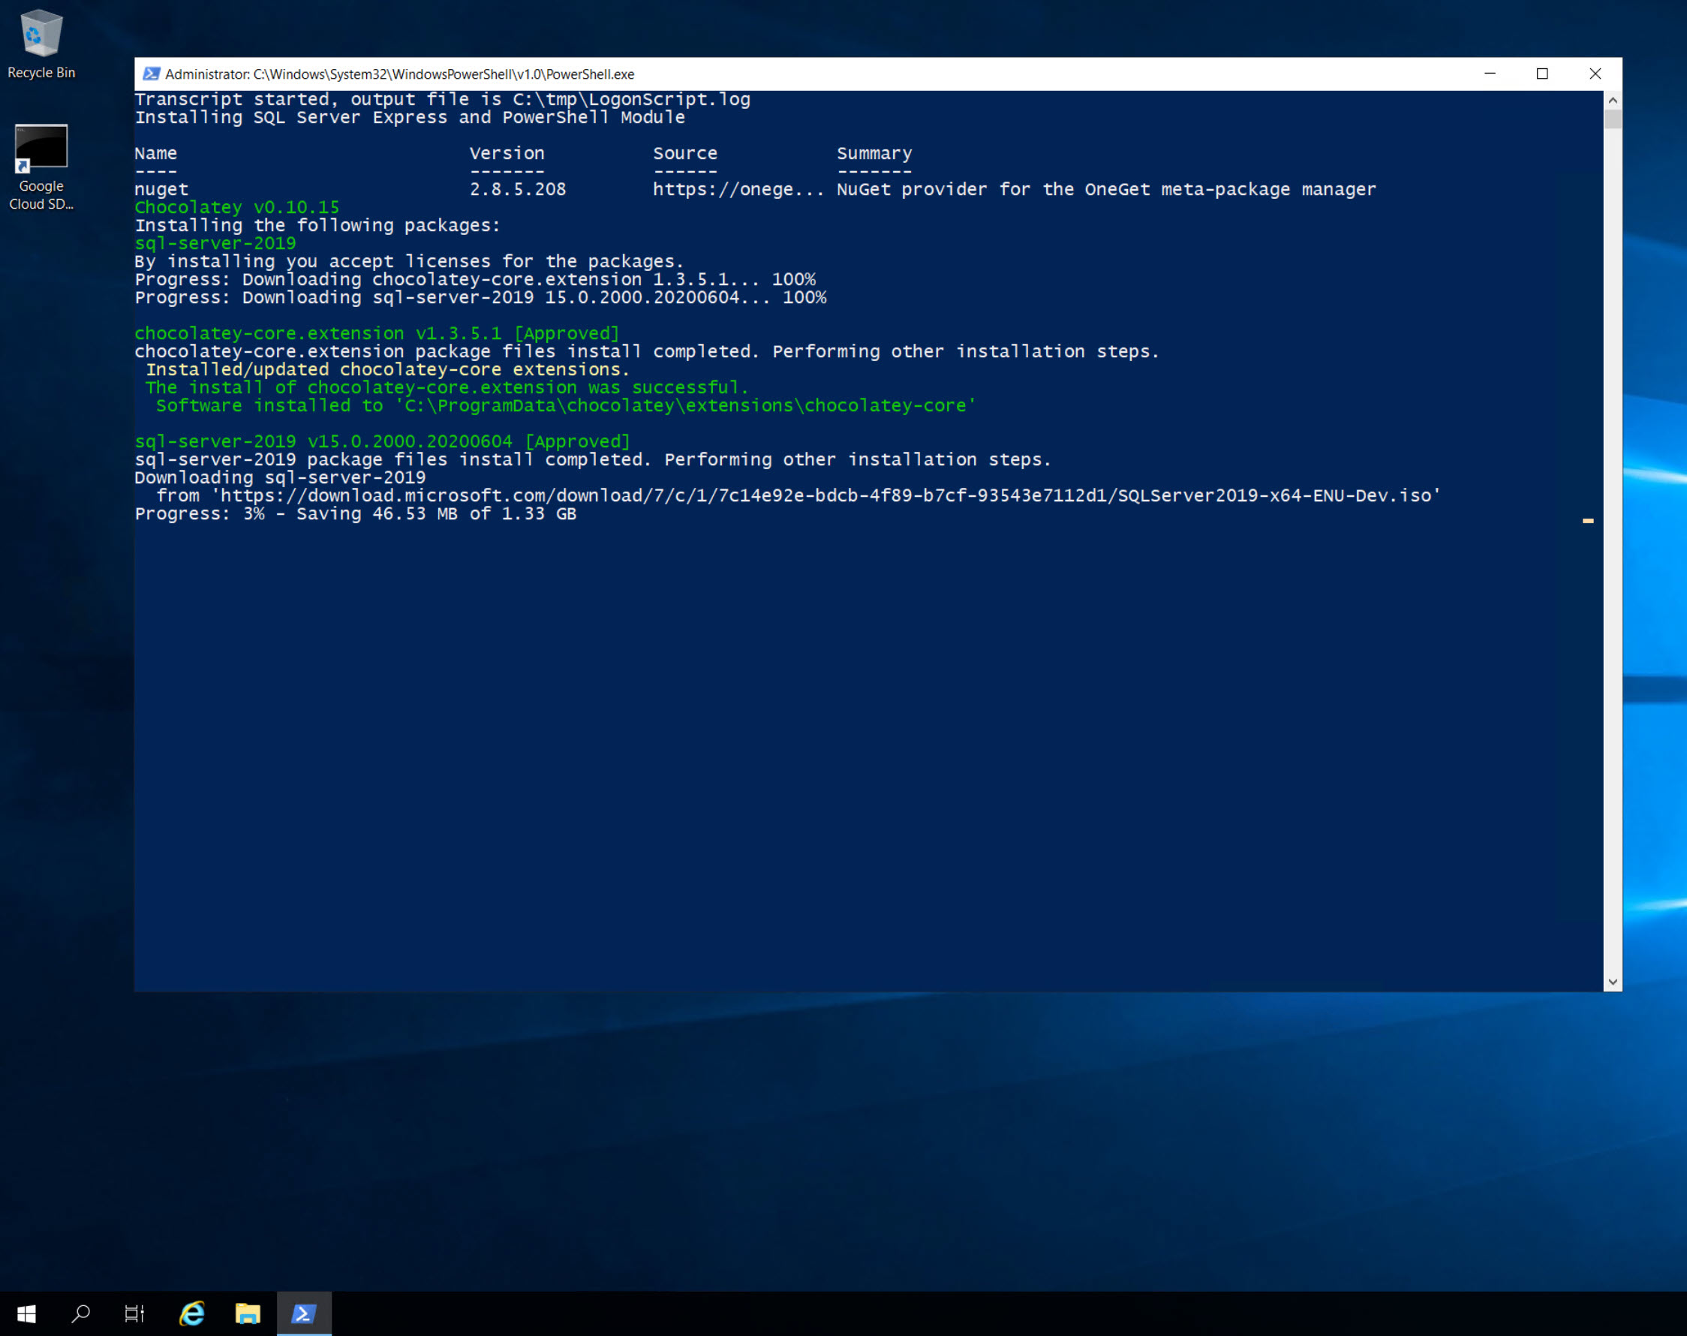Viewport: 1687px width, 1336px height.
Task: Click the download progress line text
Action: point(355,514)
